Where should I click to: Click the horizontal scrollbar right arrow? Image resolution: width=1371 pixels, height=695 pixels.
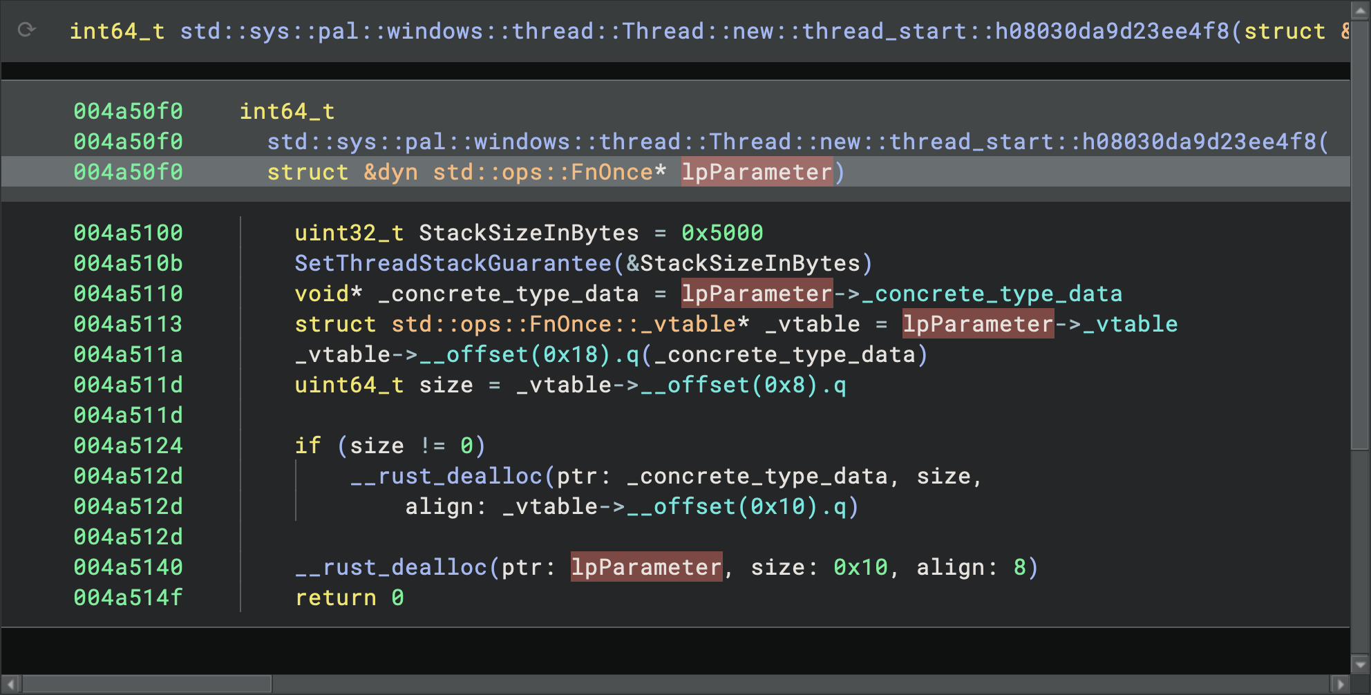[x=1340, y=684]
